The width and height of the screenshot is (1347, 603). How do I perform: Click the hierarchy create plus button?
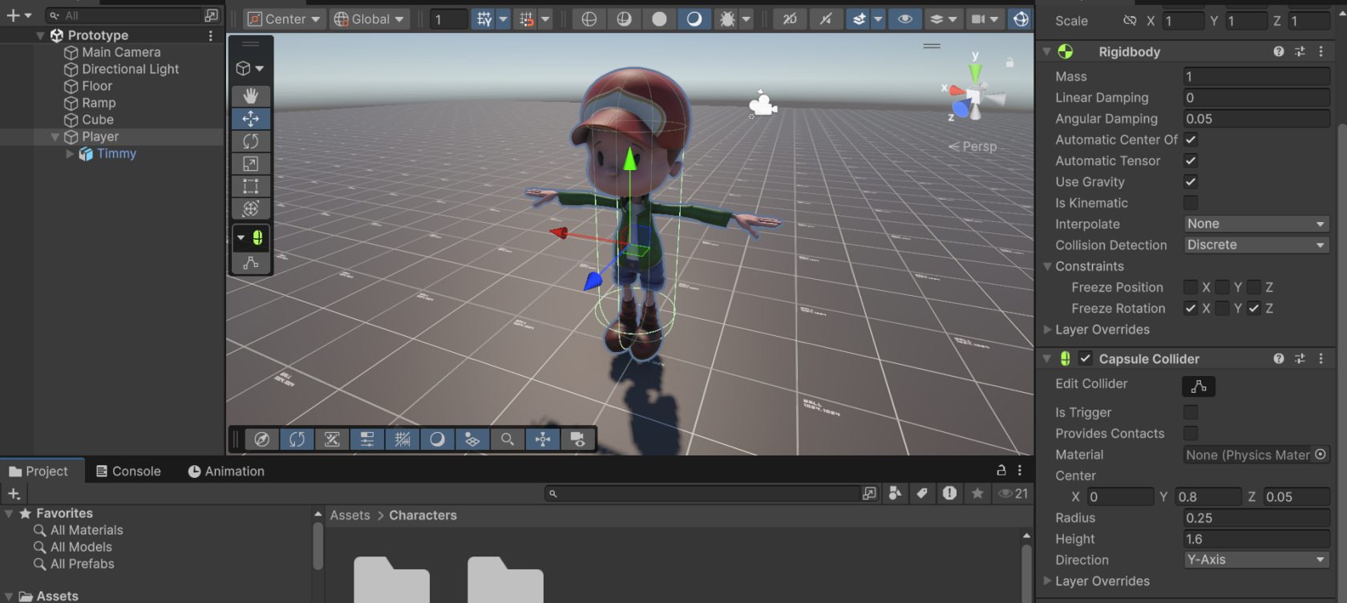pos(13,15)
